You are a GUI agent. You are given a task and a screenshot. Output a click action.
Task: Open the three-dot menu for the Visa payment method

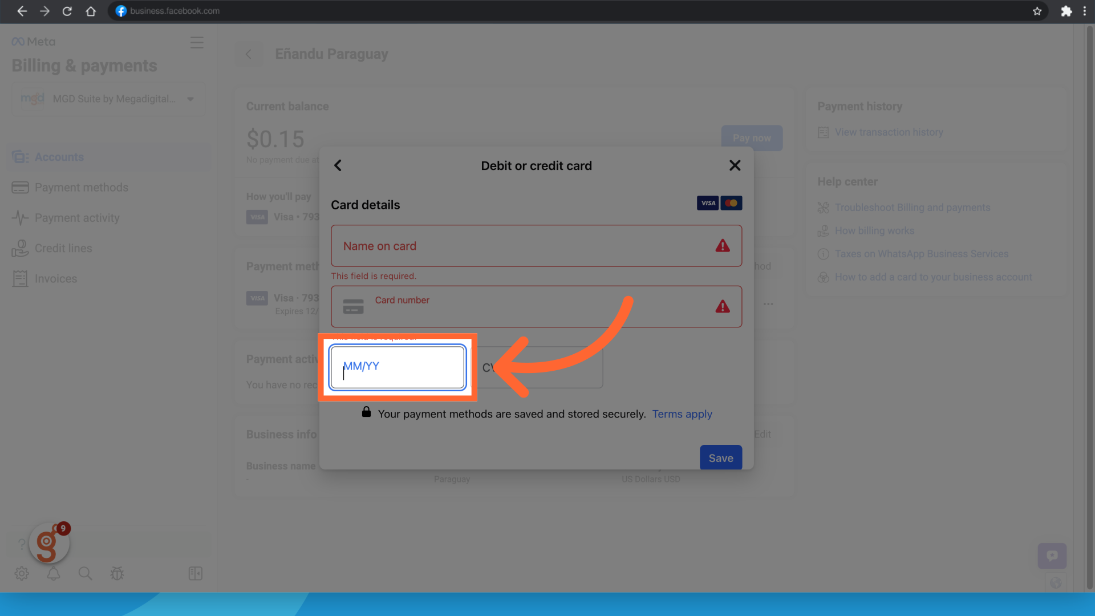[x=768, y=304]
